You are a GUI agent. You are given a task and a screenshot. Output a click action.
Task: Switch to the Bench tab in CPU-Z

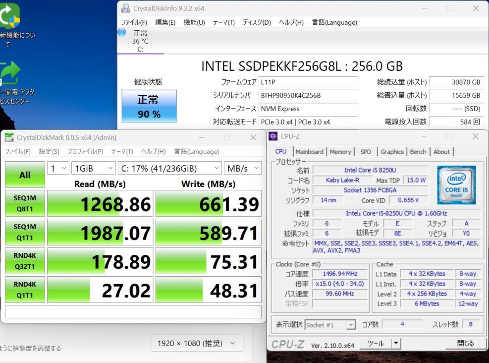(x=418, y=152)
